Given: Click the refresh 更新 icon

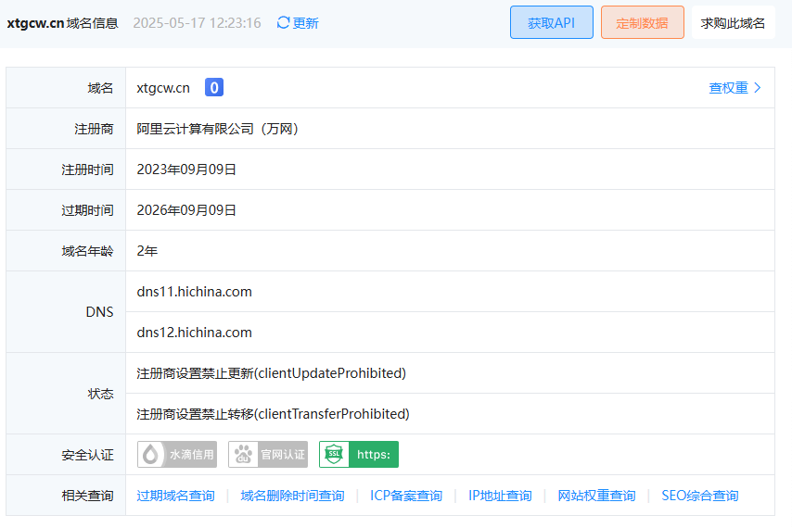Looking at the screenshot, I should [x=283, y=22].
